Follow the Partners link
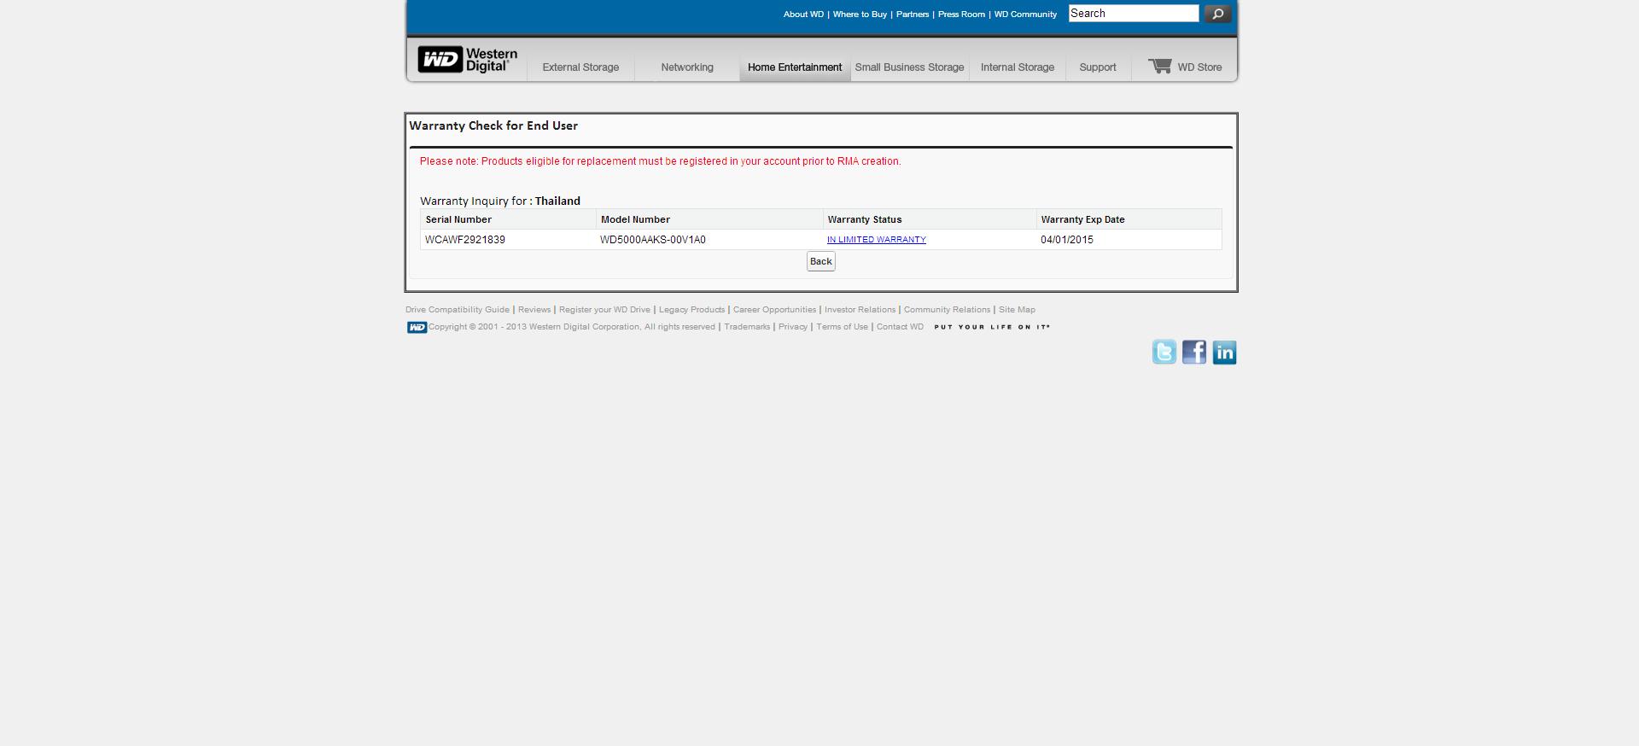 pos(913,15)
